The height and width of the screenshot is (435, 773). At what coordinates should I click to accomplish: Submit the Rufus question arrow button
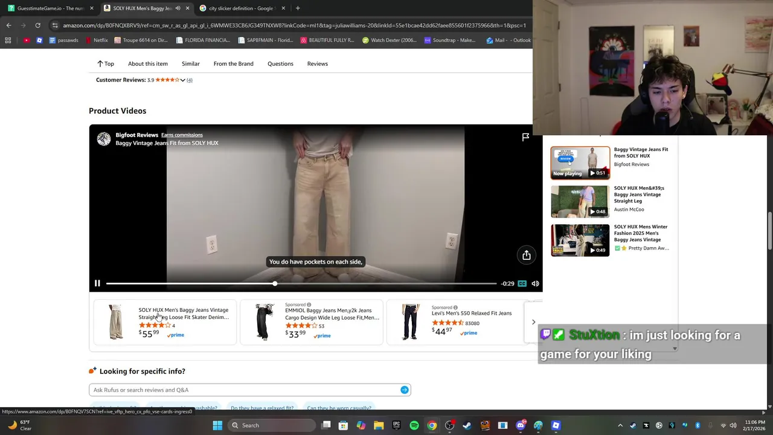tap(405, 390)
